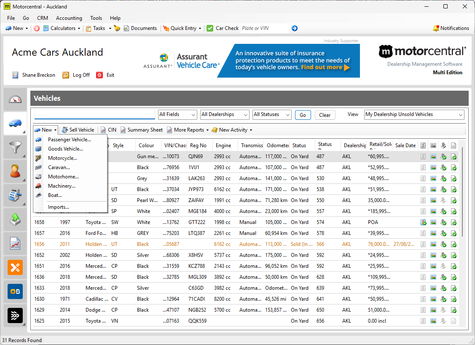
Task: Click the photo icon for row 1630
Action: (x=434, y=299)
